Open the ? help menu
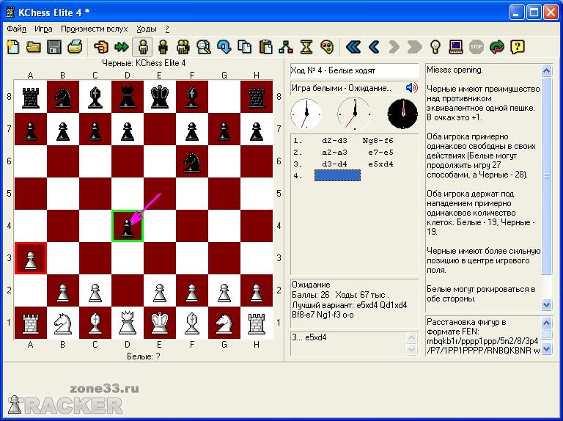 pos(167,29)
